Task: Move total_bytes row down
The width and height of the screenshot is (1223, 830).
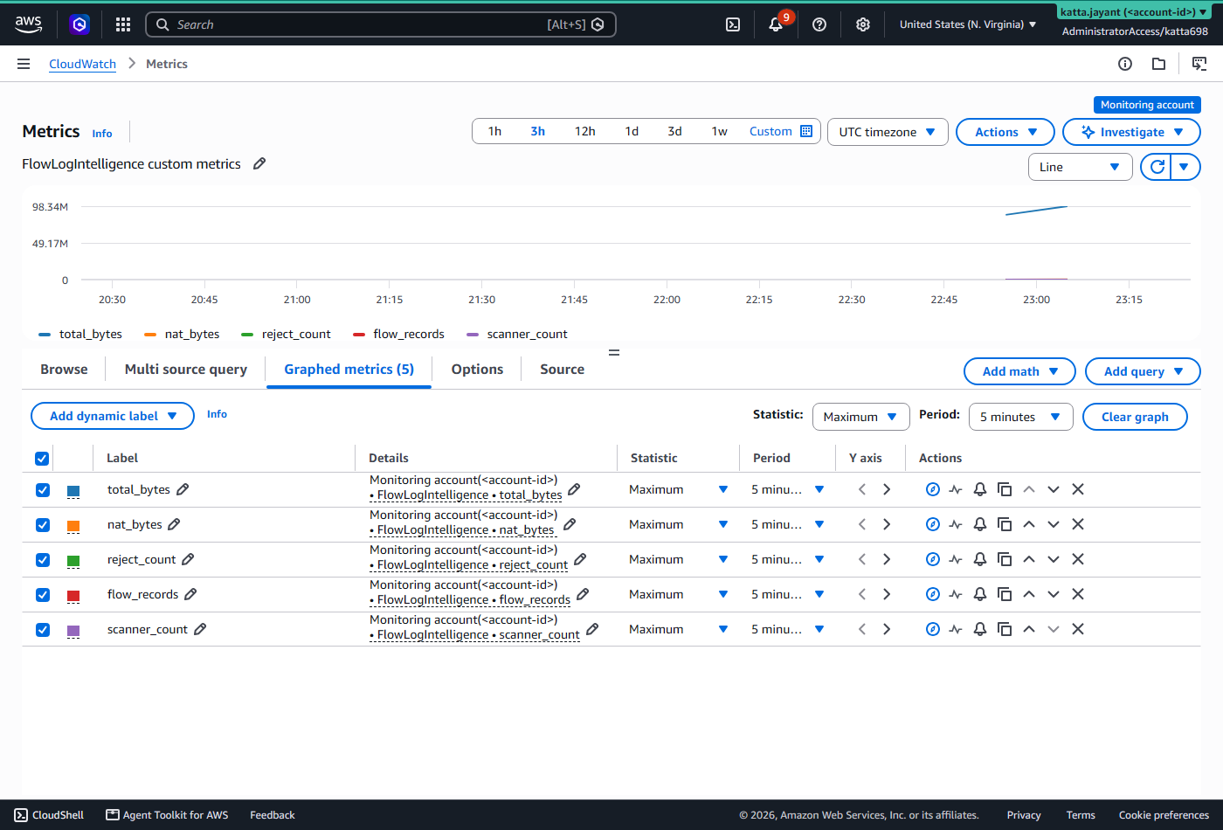Action: point(1054,489)
